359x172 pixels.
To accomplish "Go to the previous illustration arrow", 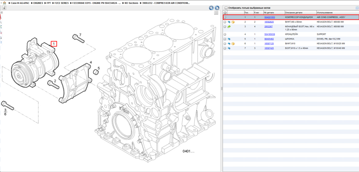I will [x=211, y=8].
